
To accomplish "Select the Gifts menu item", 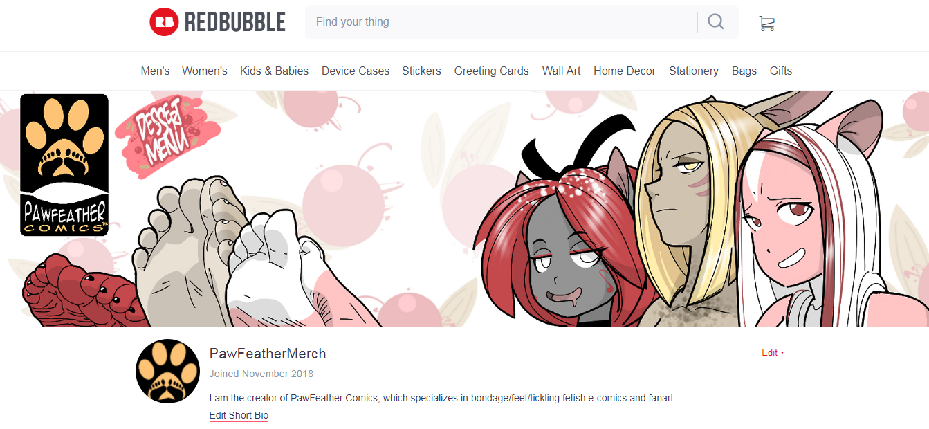I will [781, 71].
